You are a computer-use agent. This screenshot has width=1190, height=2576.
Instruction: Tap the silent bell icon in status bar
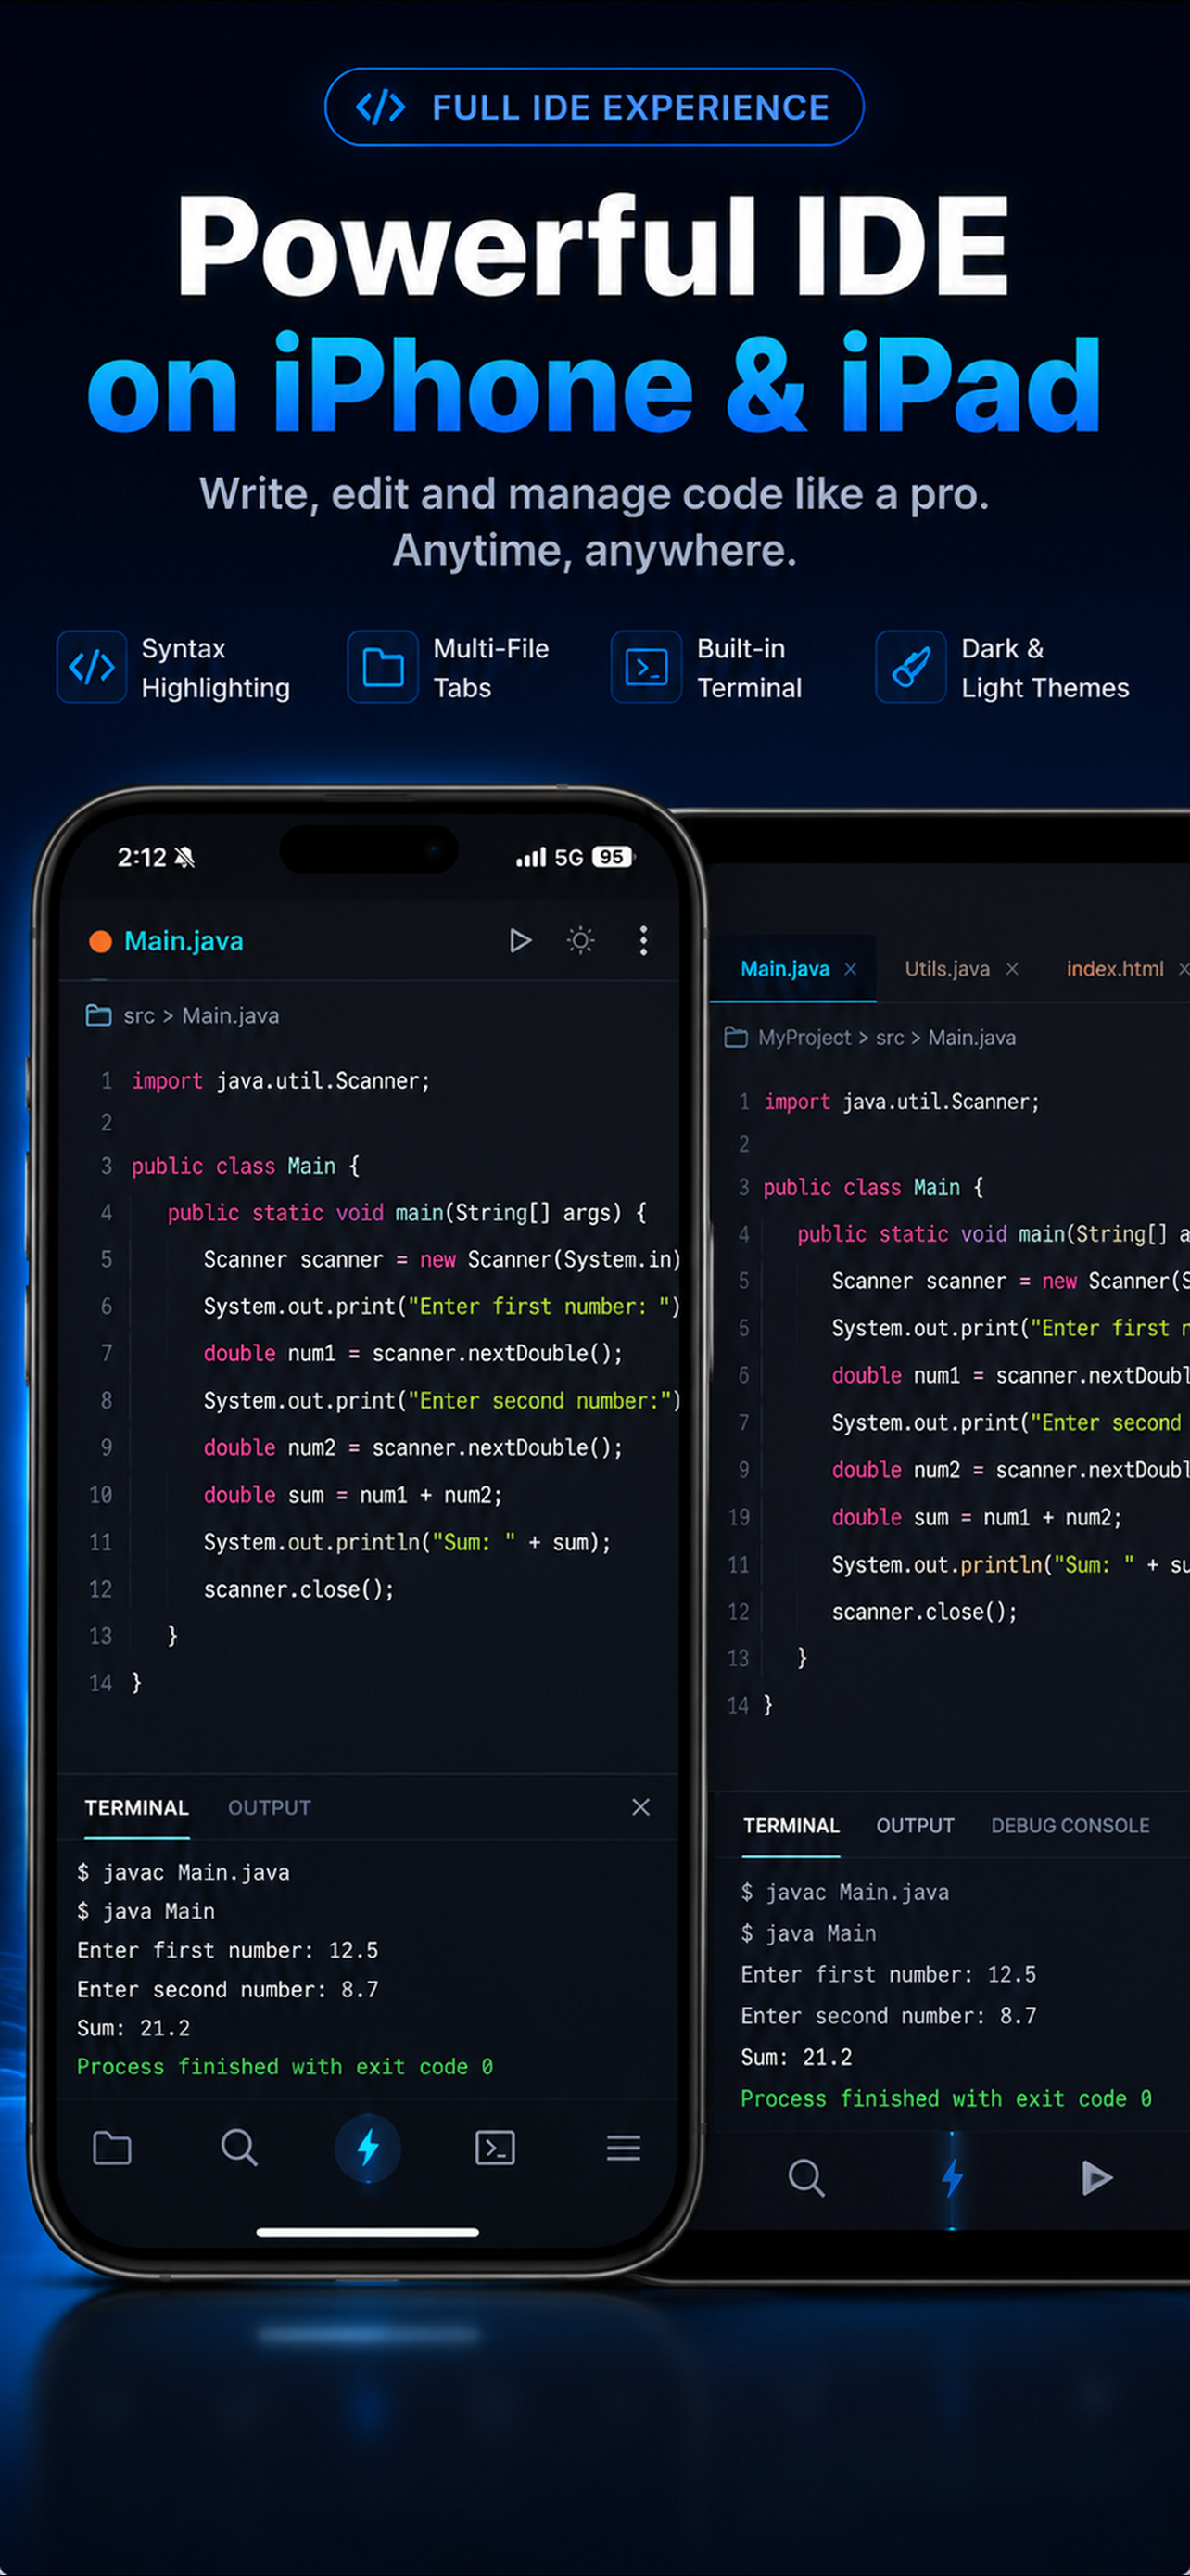click(184, 857)
